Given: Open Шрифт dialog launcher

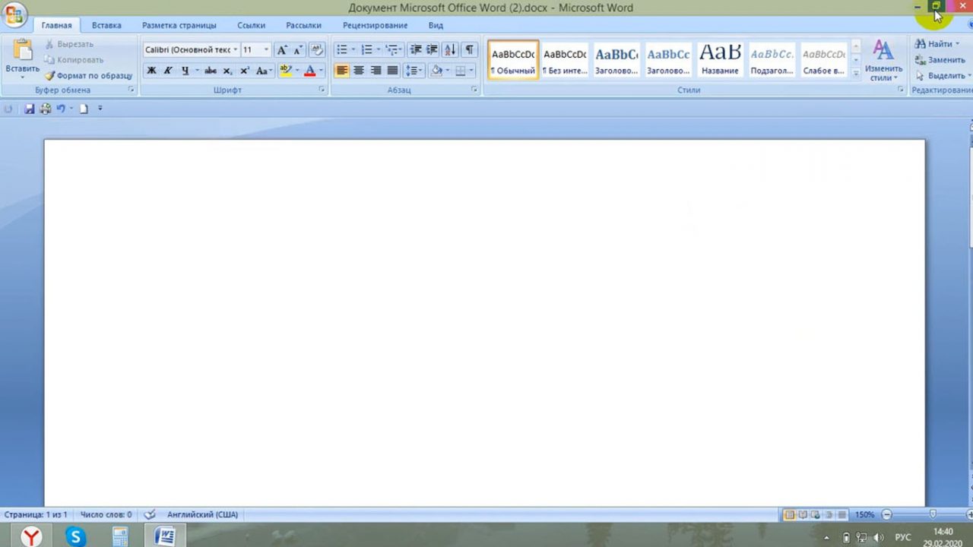Looking at the screenshot, I should coord(322,90).
